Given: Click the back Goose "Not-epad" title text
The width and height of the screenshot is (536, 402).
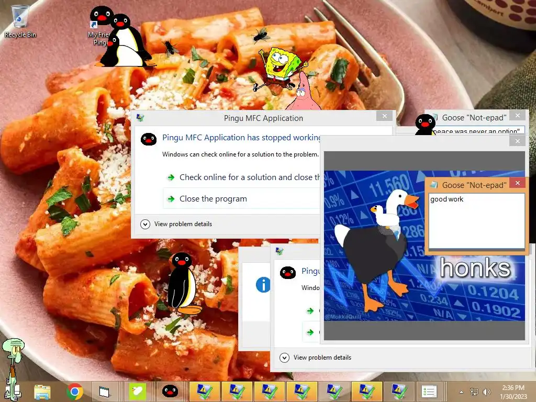Looking at the screenshot, I should pos(474,118).
